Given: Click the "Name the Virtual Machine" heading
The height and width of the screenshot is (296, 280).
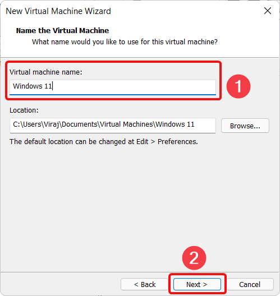Looking at the screenshot, I should click(62, 31).
